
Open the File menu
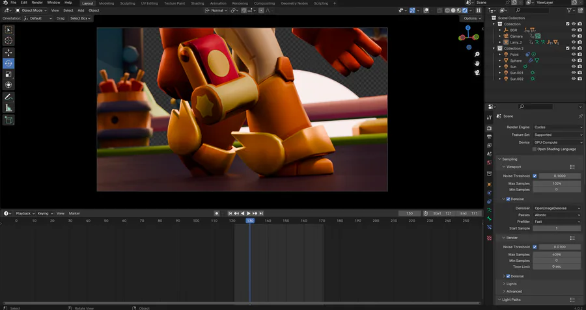(x=13, y=3)
